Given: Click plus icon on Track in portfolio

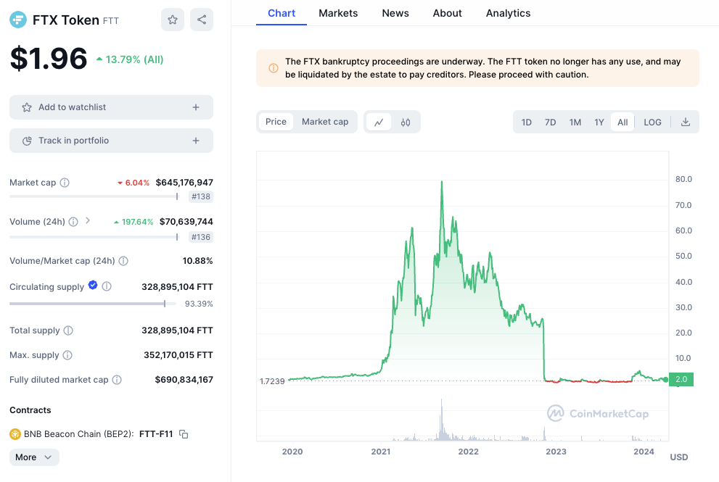Looking at the screenshot, I should click(x=196, y=141).
